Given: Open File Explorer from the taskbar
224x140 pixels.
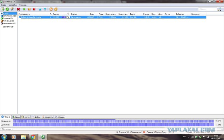Looking at the screenshot, I should tap(23, 137).
